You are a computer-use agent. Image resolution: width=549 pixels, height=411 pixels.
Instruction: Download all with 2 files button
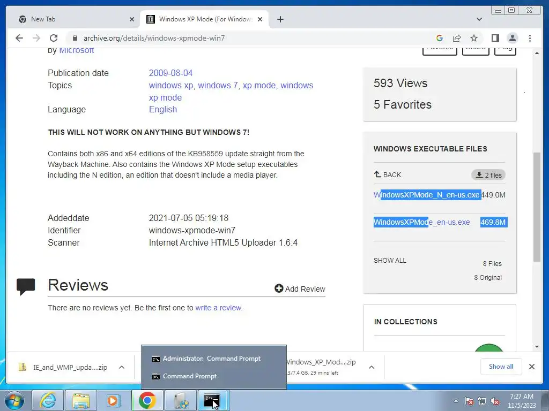[x=488, y=175]
